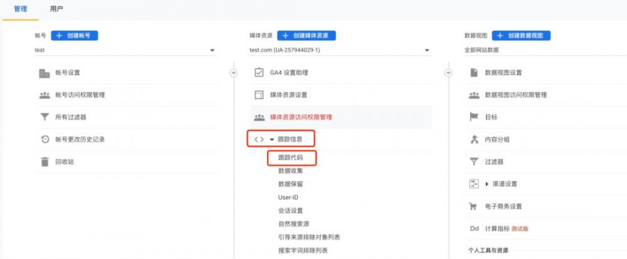Screen dimensions: 627x259
Task: Click the cart icon beside 电子商务设置
Action: (x=474, y=206)
